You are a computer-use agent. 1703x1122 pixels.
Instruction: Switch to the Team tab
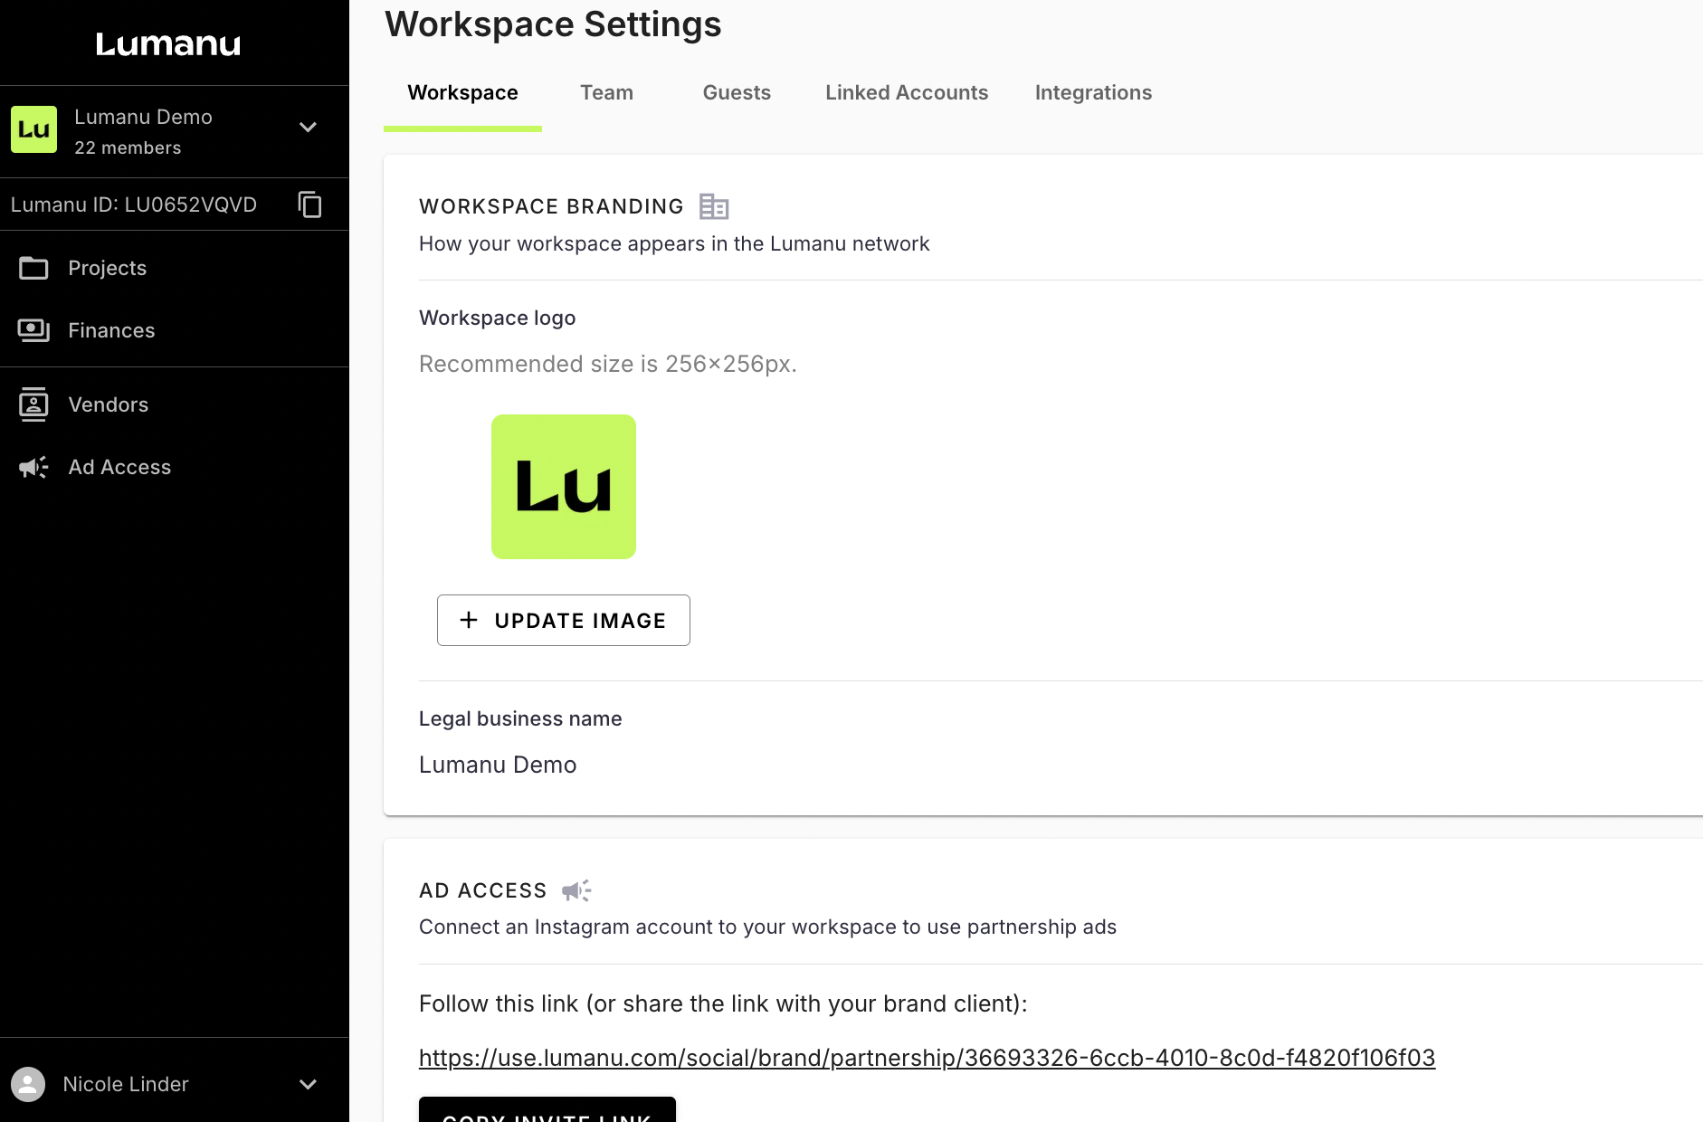coord(606,92)
